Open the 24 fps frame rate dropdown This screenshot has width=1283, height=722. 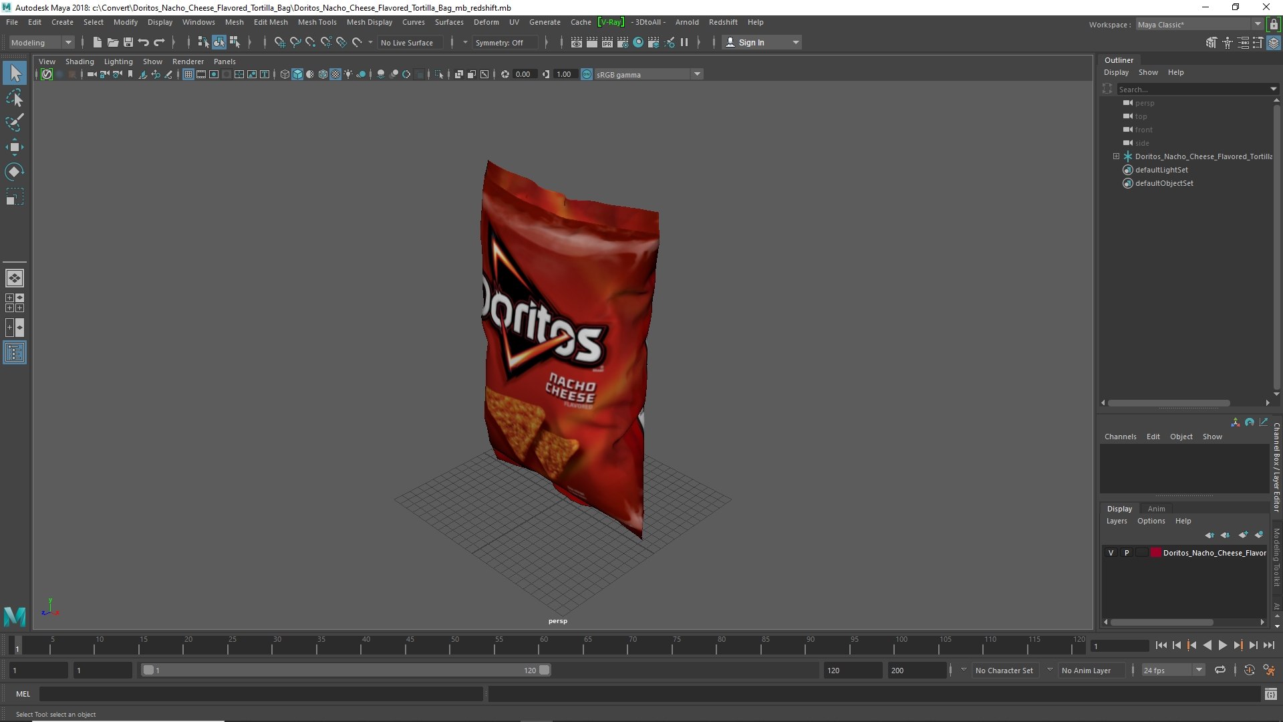[1173, 670]
